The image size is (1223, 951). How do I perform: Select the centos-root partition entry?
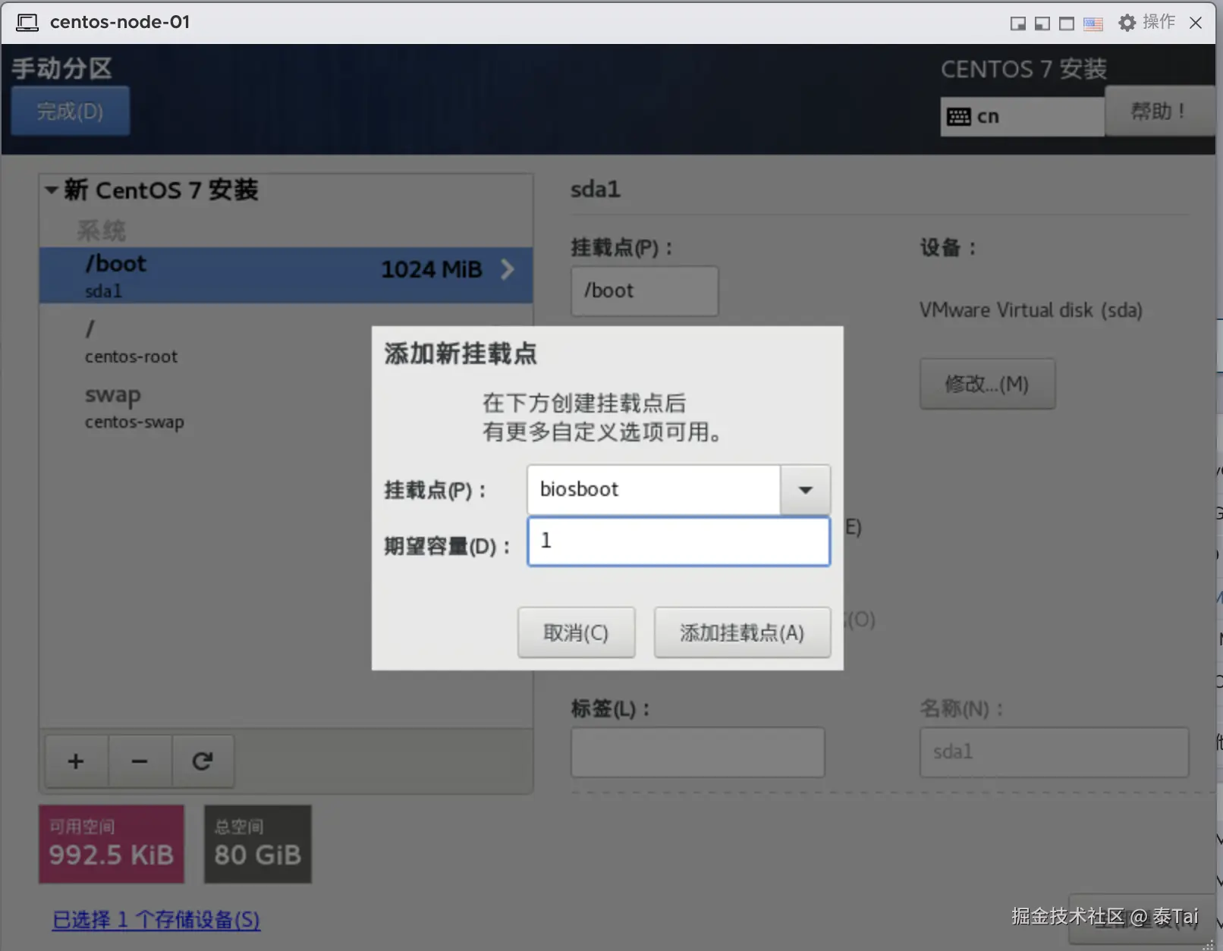point(130,341)
